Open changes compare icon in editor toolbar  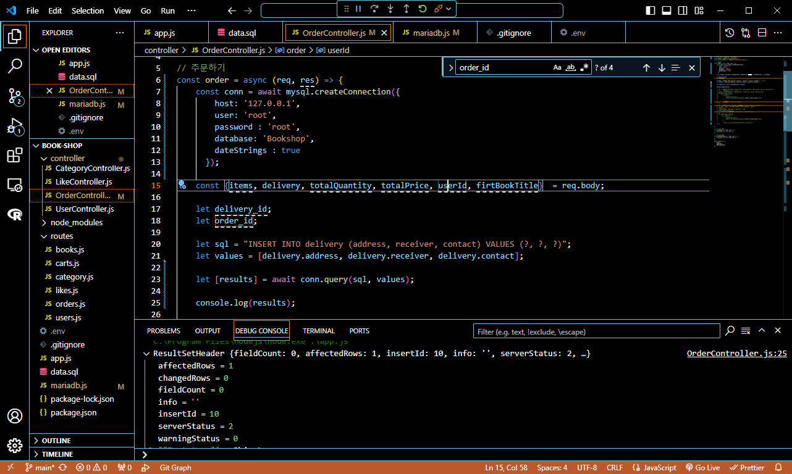pyautogui.click(x=746, y=33)
